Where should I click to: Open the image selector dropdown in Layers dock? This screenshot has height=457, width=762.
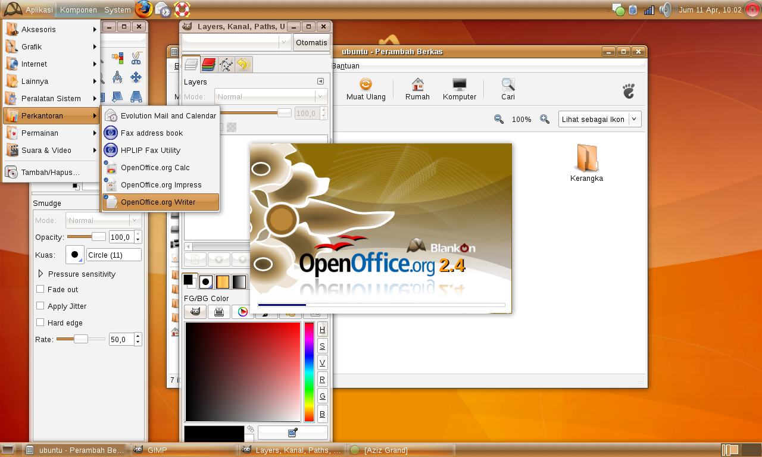236,42
